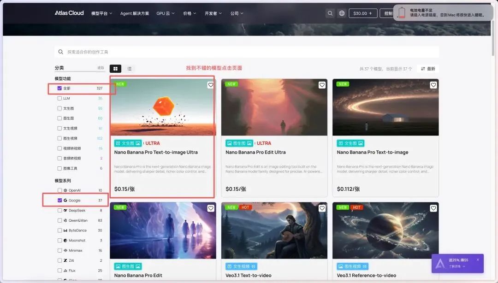
Task: Check the DeepSeek series checkbox
Action: coord(59,210)
